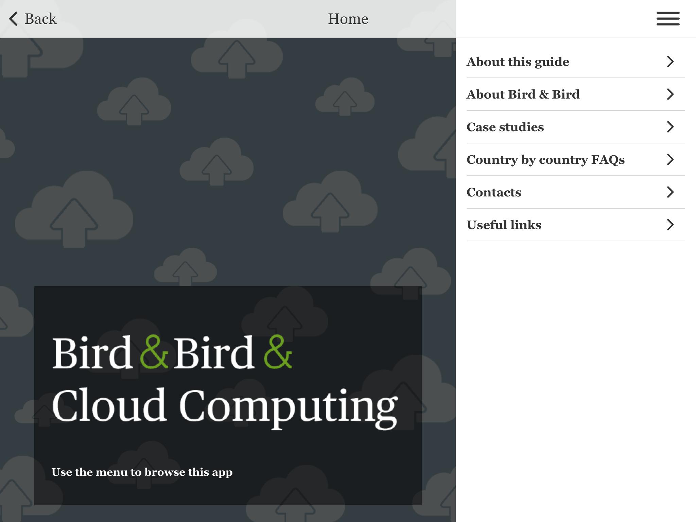
Task: Click chevron beside Country by country FAQs
Action: (670, 160)
